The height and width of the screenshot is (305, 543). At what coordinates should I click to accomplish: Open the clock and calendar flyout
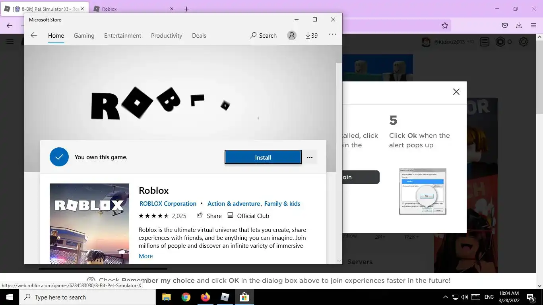[x=509, y=297]
